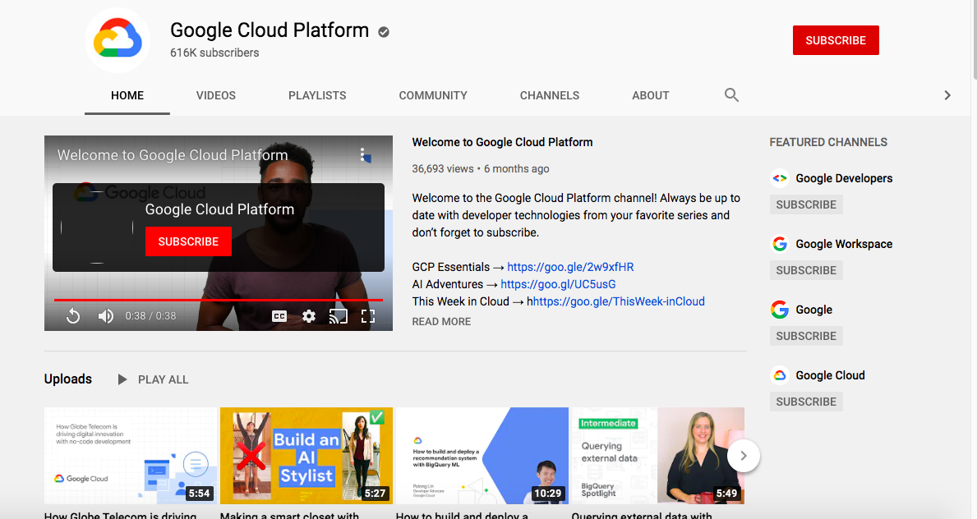Mute the video with the speaker icon
Screen dimensions: 977x519
105,316
